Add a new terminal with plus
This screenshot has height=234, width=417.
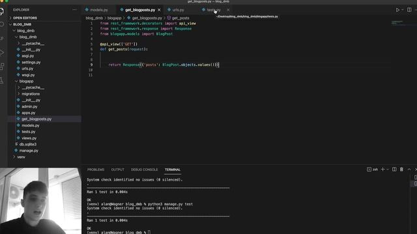tap(382, 169)
